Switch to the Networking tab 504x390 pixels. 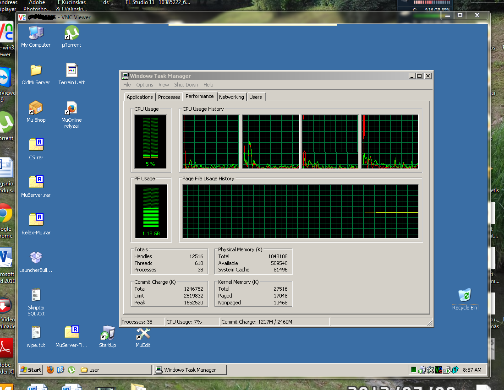pos(231,97)
